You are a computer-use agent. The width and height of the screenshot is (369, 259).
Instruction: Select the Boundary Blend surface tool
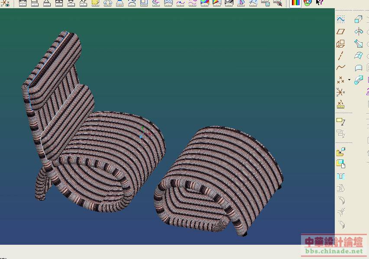point(359,56)
